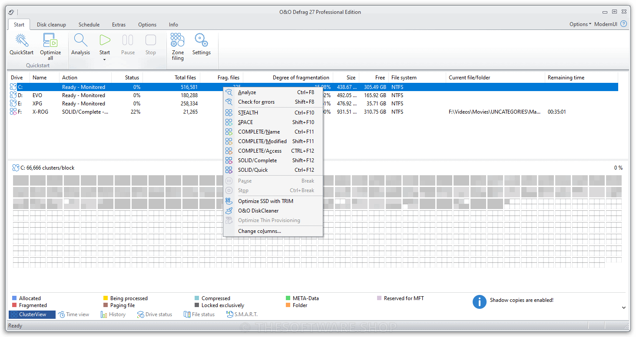Click the F: drive icon
The width and height of the screenshot is (636, 337).
click(x=13, y=112)
